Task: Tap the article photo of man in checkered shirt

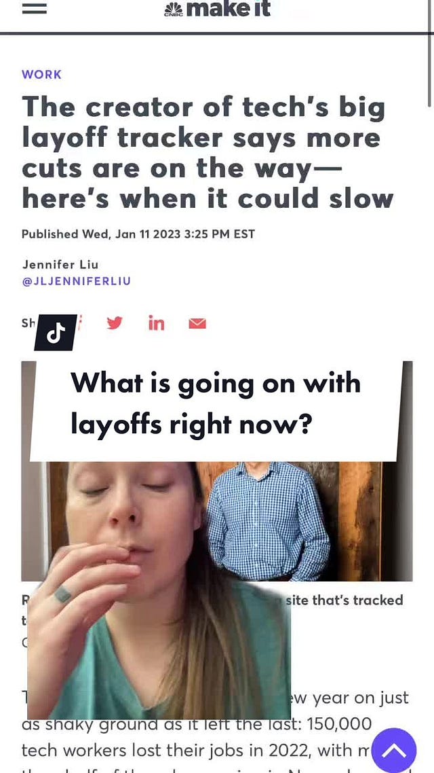Action: point(269,521)
